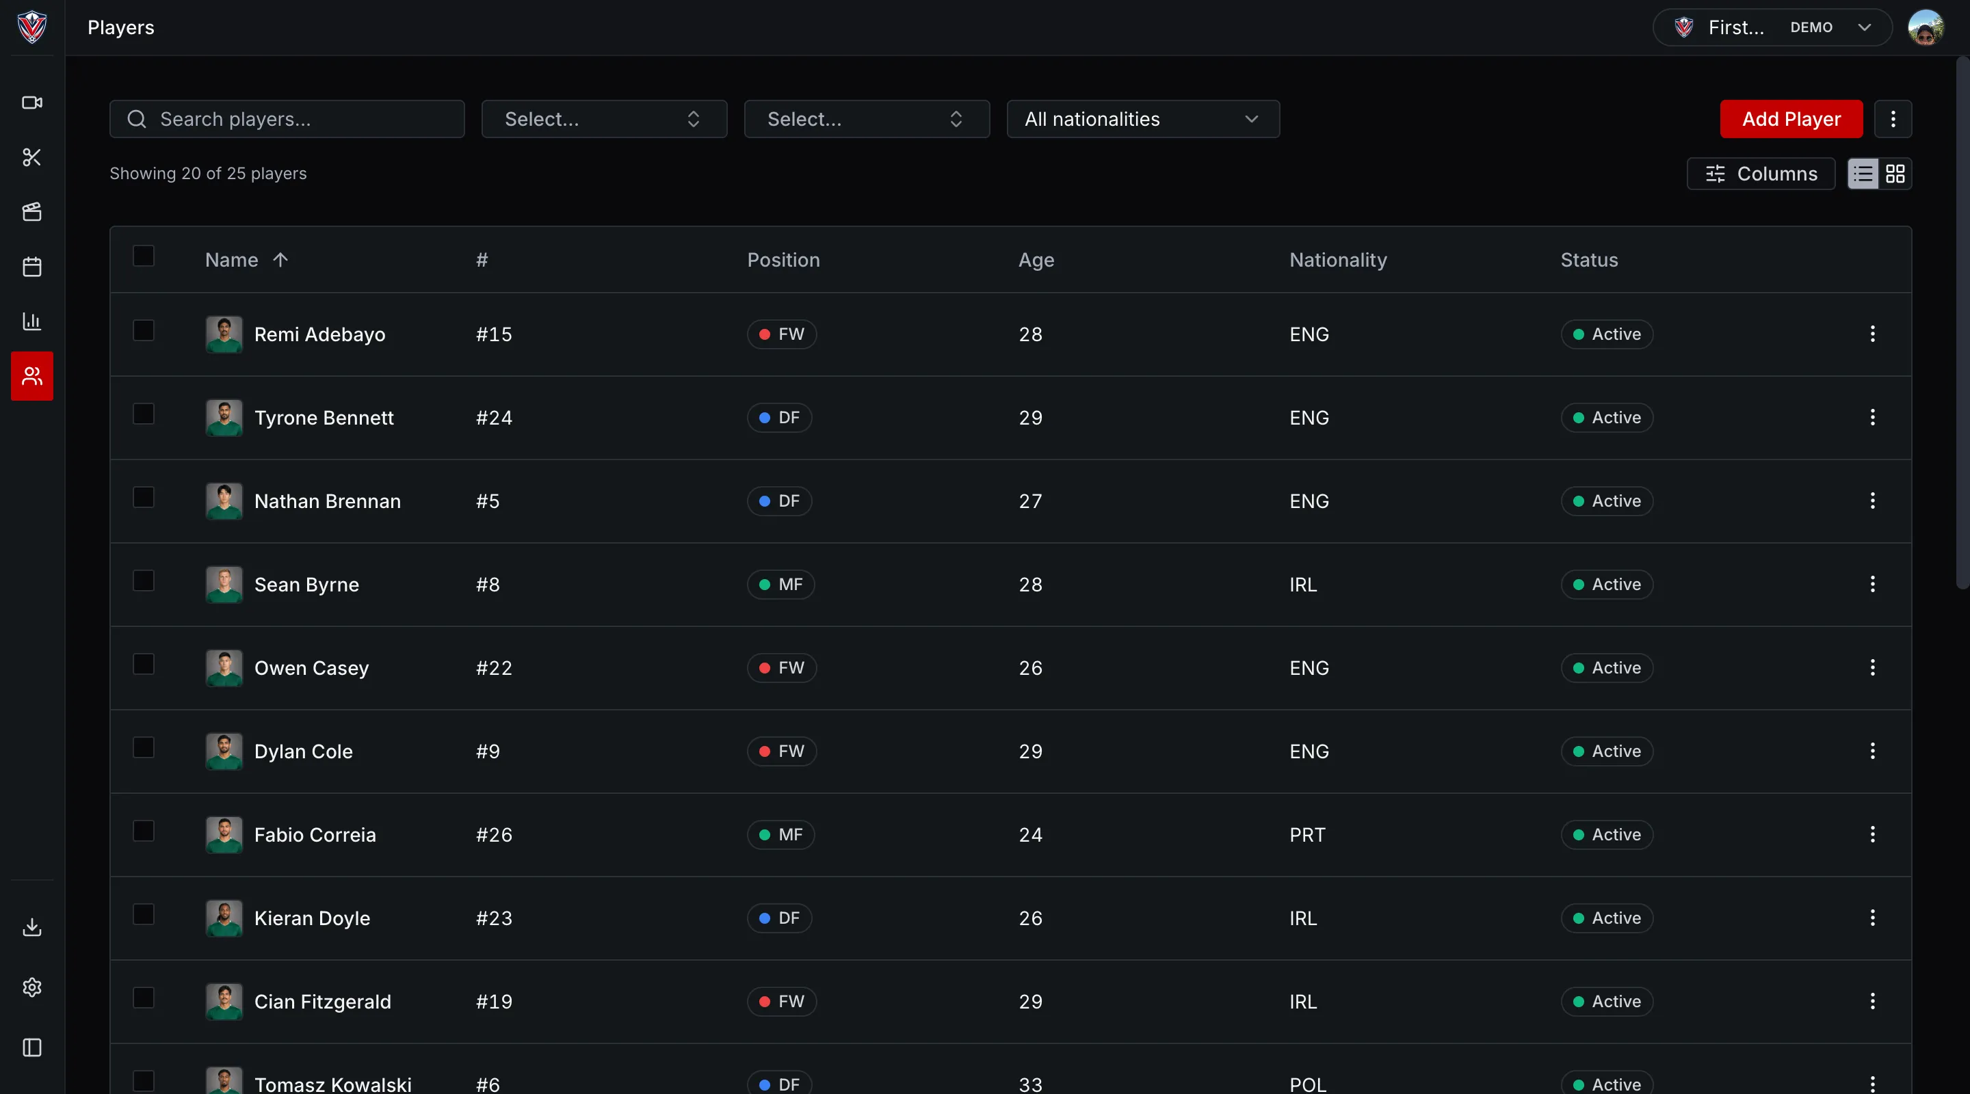Click the download icon in sidebar

[32, 927]
